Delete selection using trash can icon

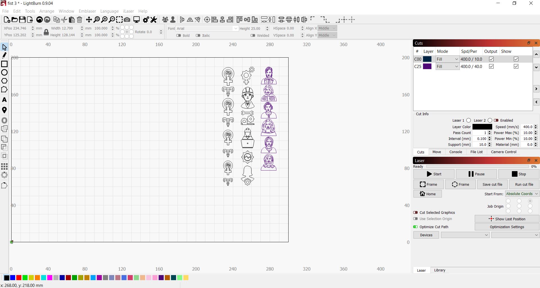pos(80,20)
